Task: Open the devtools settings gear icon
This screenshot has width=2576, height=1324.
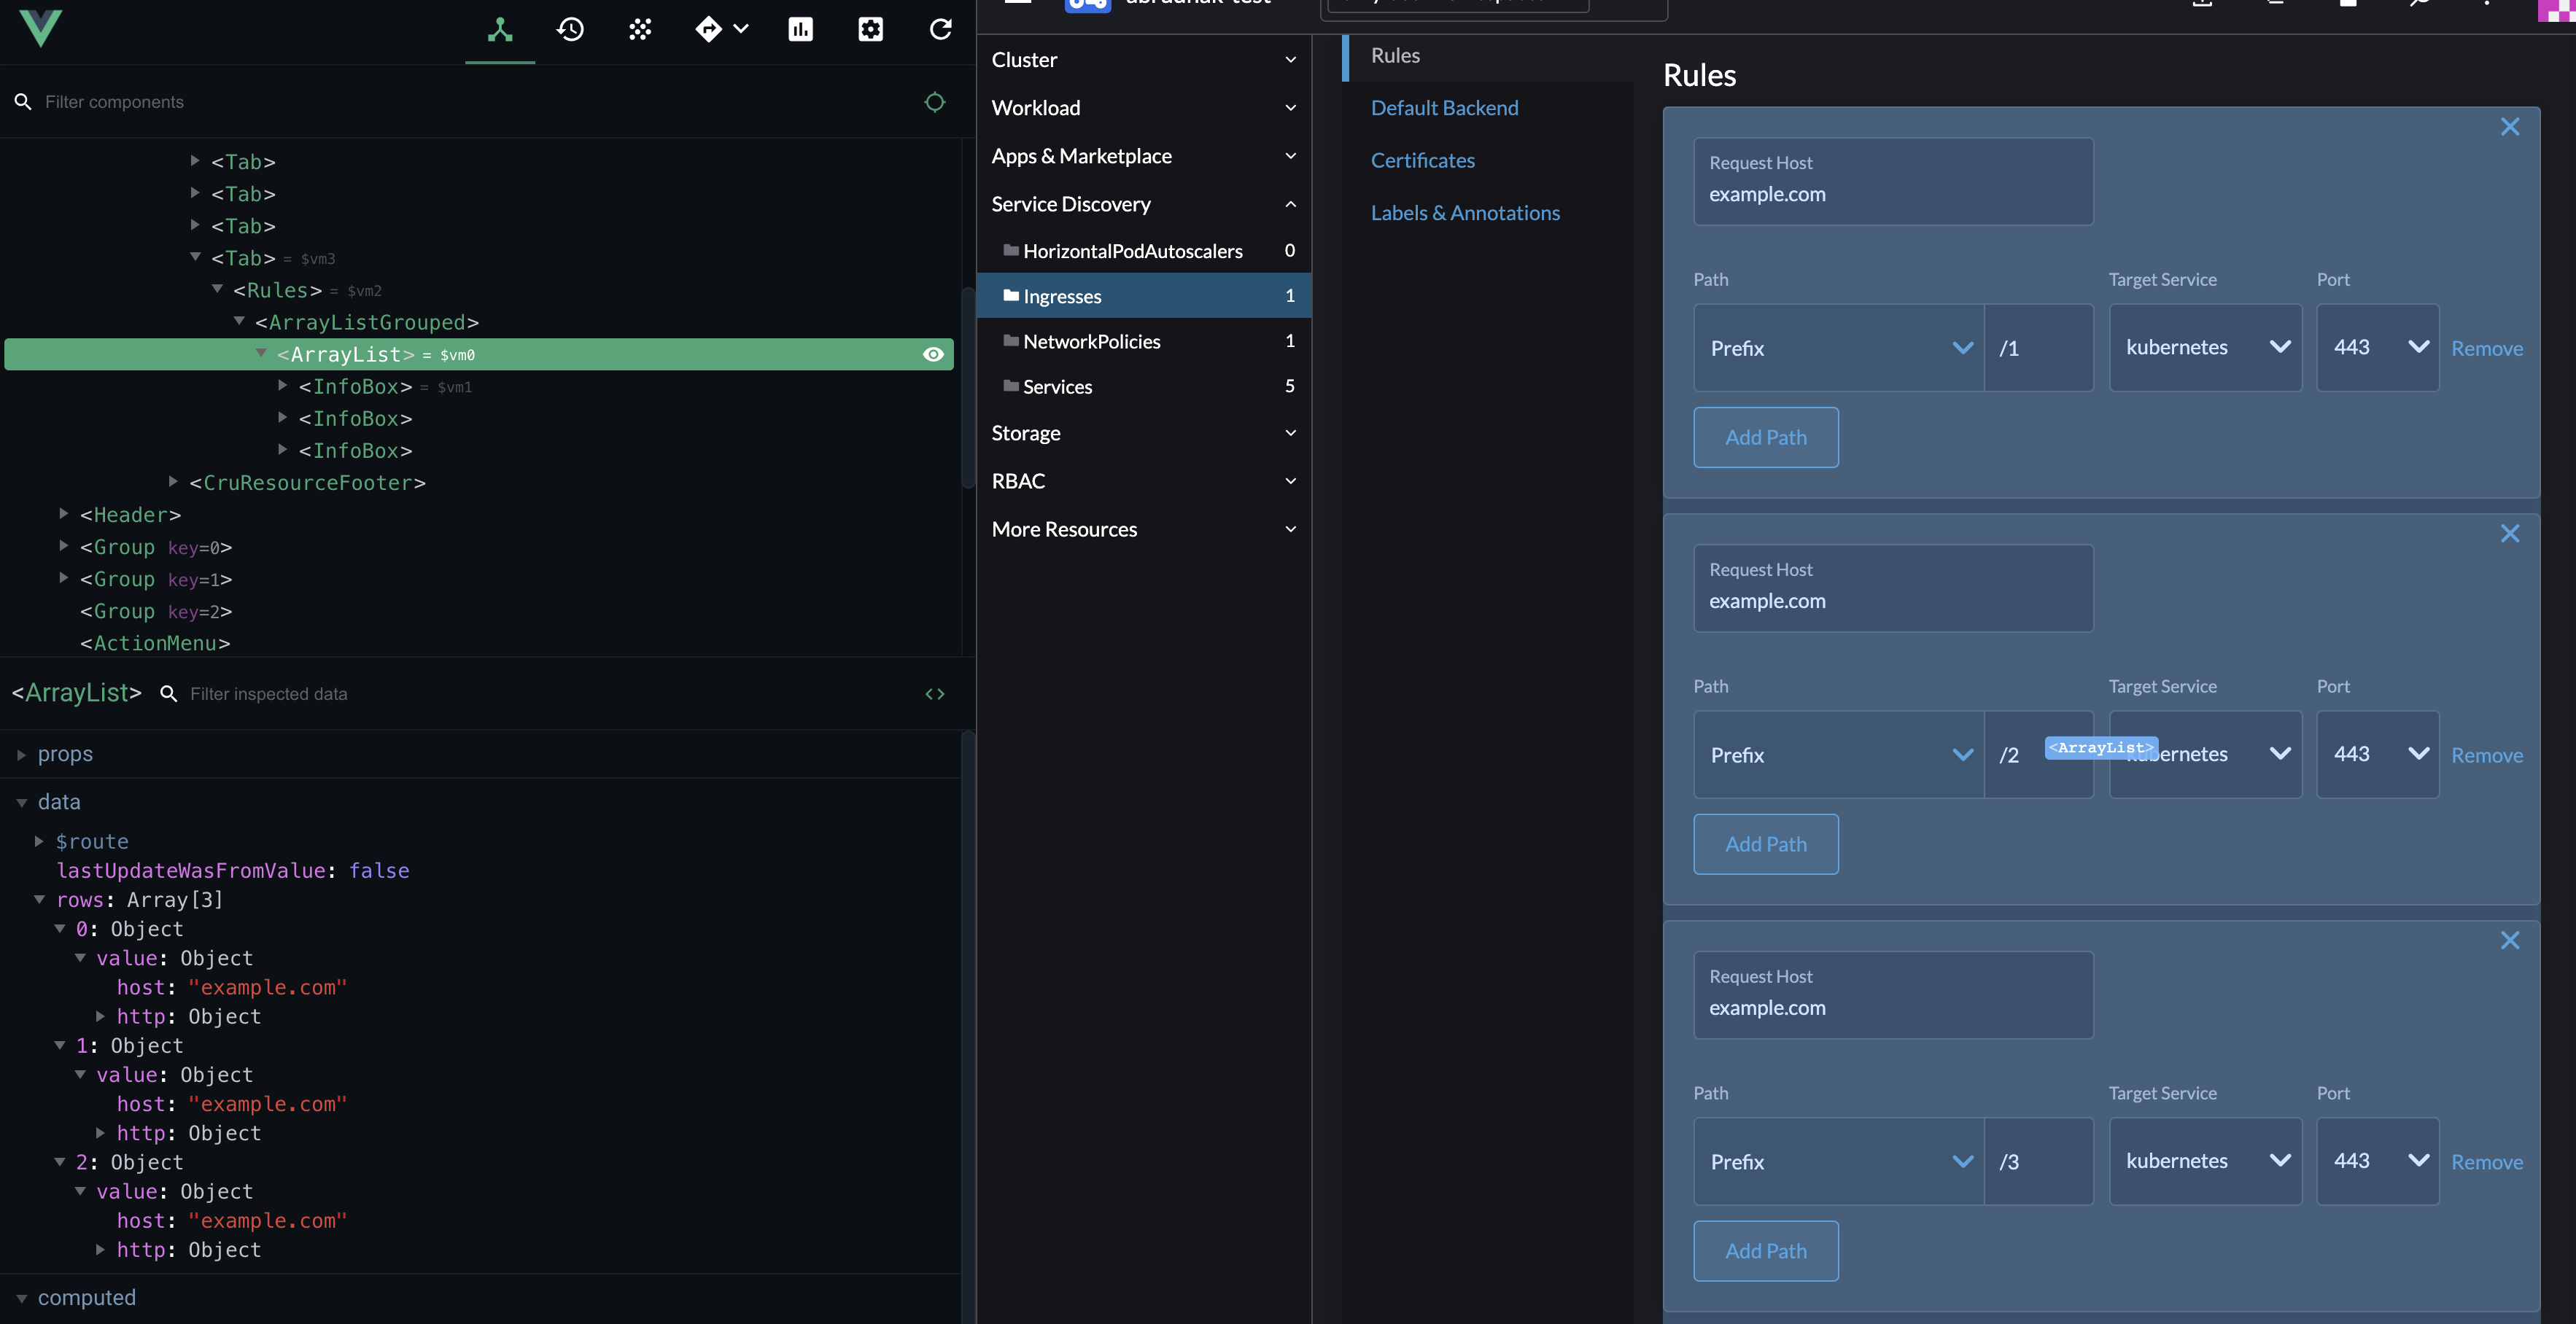Action: 870,30
